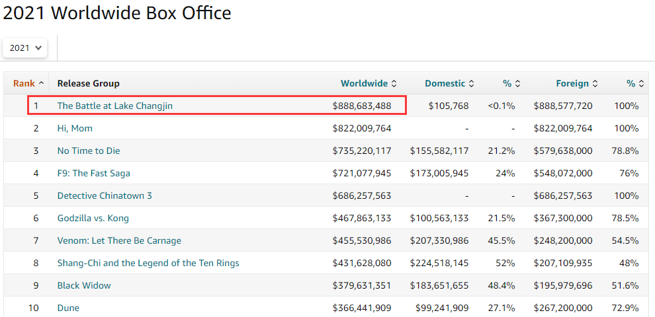Sort by Domestic percent column arrows
This screenshot has width=655, height=317.
coord(517,83)
